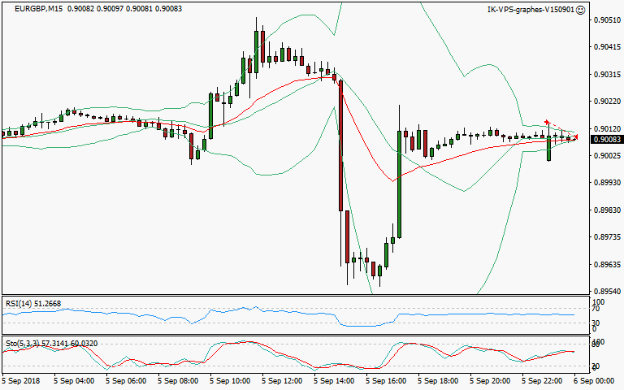Click the 5 Sep 2018 date label
The height and width of the screenshot is (390, 624).
20,379
